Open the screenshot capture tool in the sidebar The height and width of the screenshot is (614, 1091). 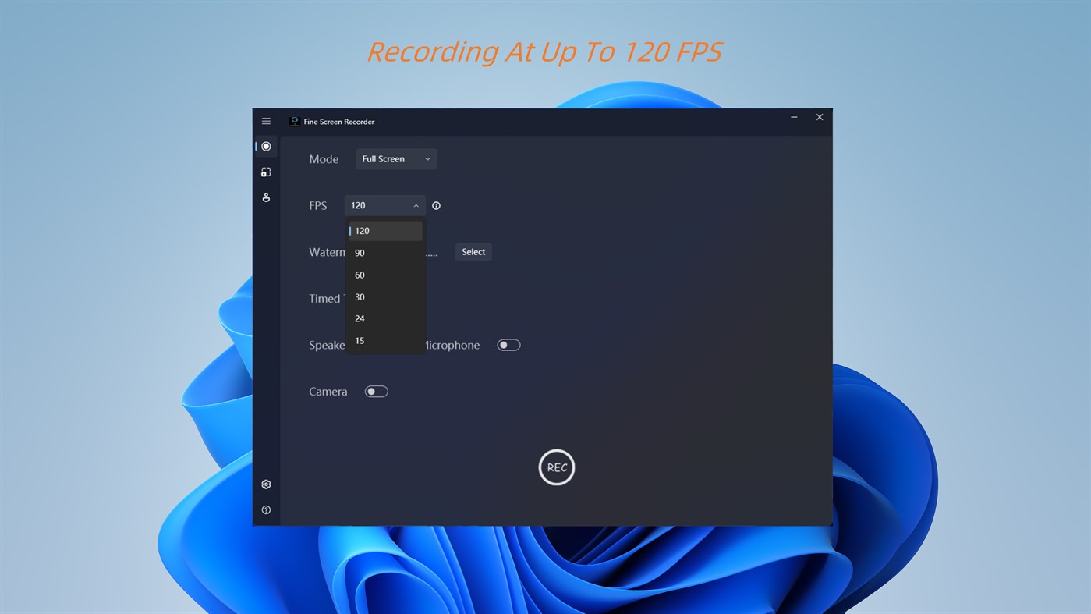coord(265,171)
